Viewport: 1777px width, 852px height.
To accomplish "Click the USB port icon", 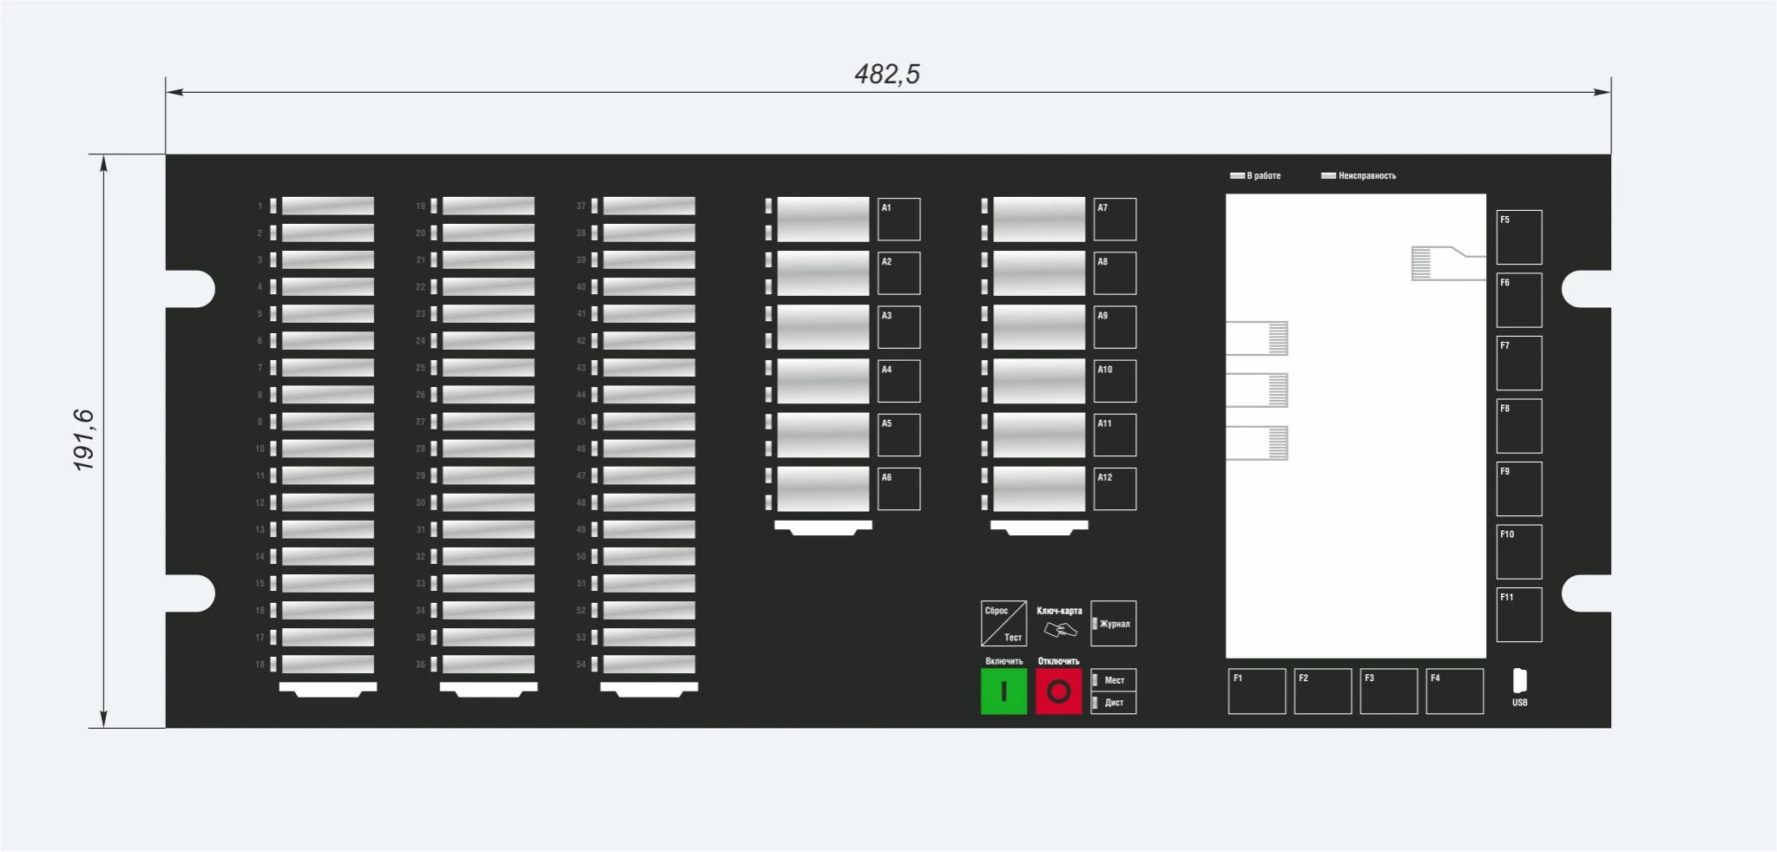I will [1519, 681].
